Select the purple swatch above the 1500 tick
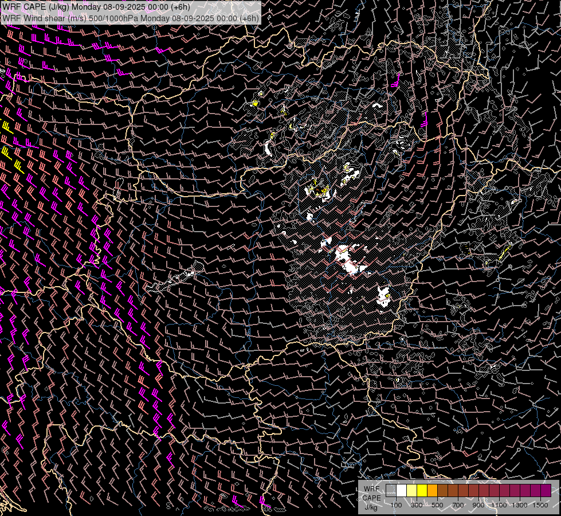 (546, 491)
